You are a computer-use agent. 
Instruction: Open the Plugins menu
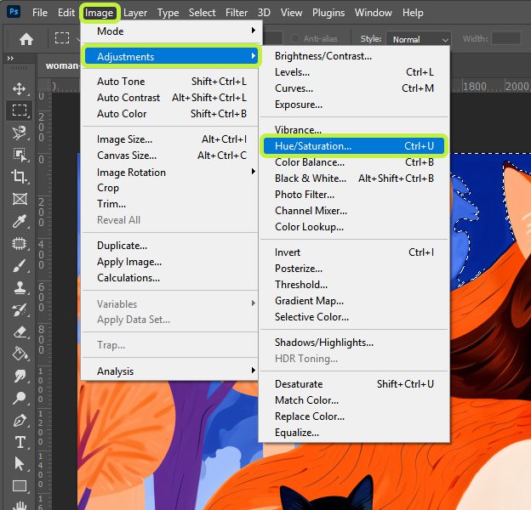tap(328, 13)
